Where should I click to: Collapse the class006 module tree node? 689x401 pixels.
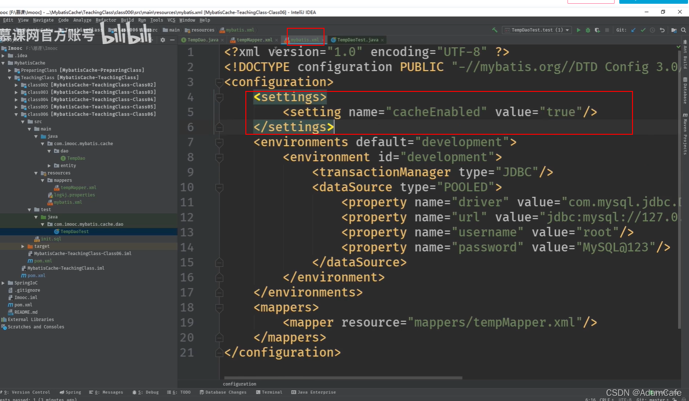click(16, 114)
